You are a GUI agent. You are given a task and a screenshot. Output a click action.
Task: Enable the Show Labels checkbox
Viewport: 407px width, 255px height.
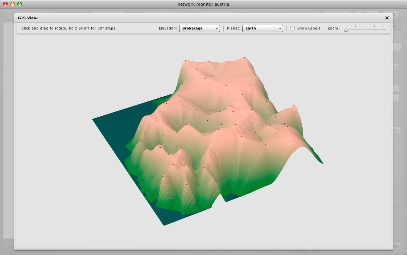(x=293, y=28)
